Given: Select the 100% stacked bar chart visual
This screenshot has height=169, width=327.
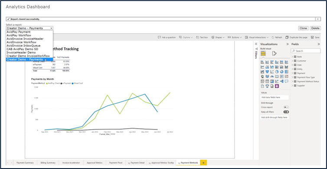Looking at the screenshot, I should pos(282,62).
